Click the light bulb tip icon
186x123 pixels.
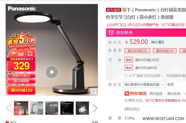coord(126,76)
